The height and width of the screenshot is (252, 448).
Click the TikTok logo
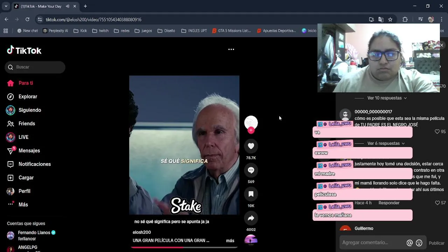tap(24, 50)
